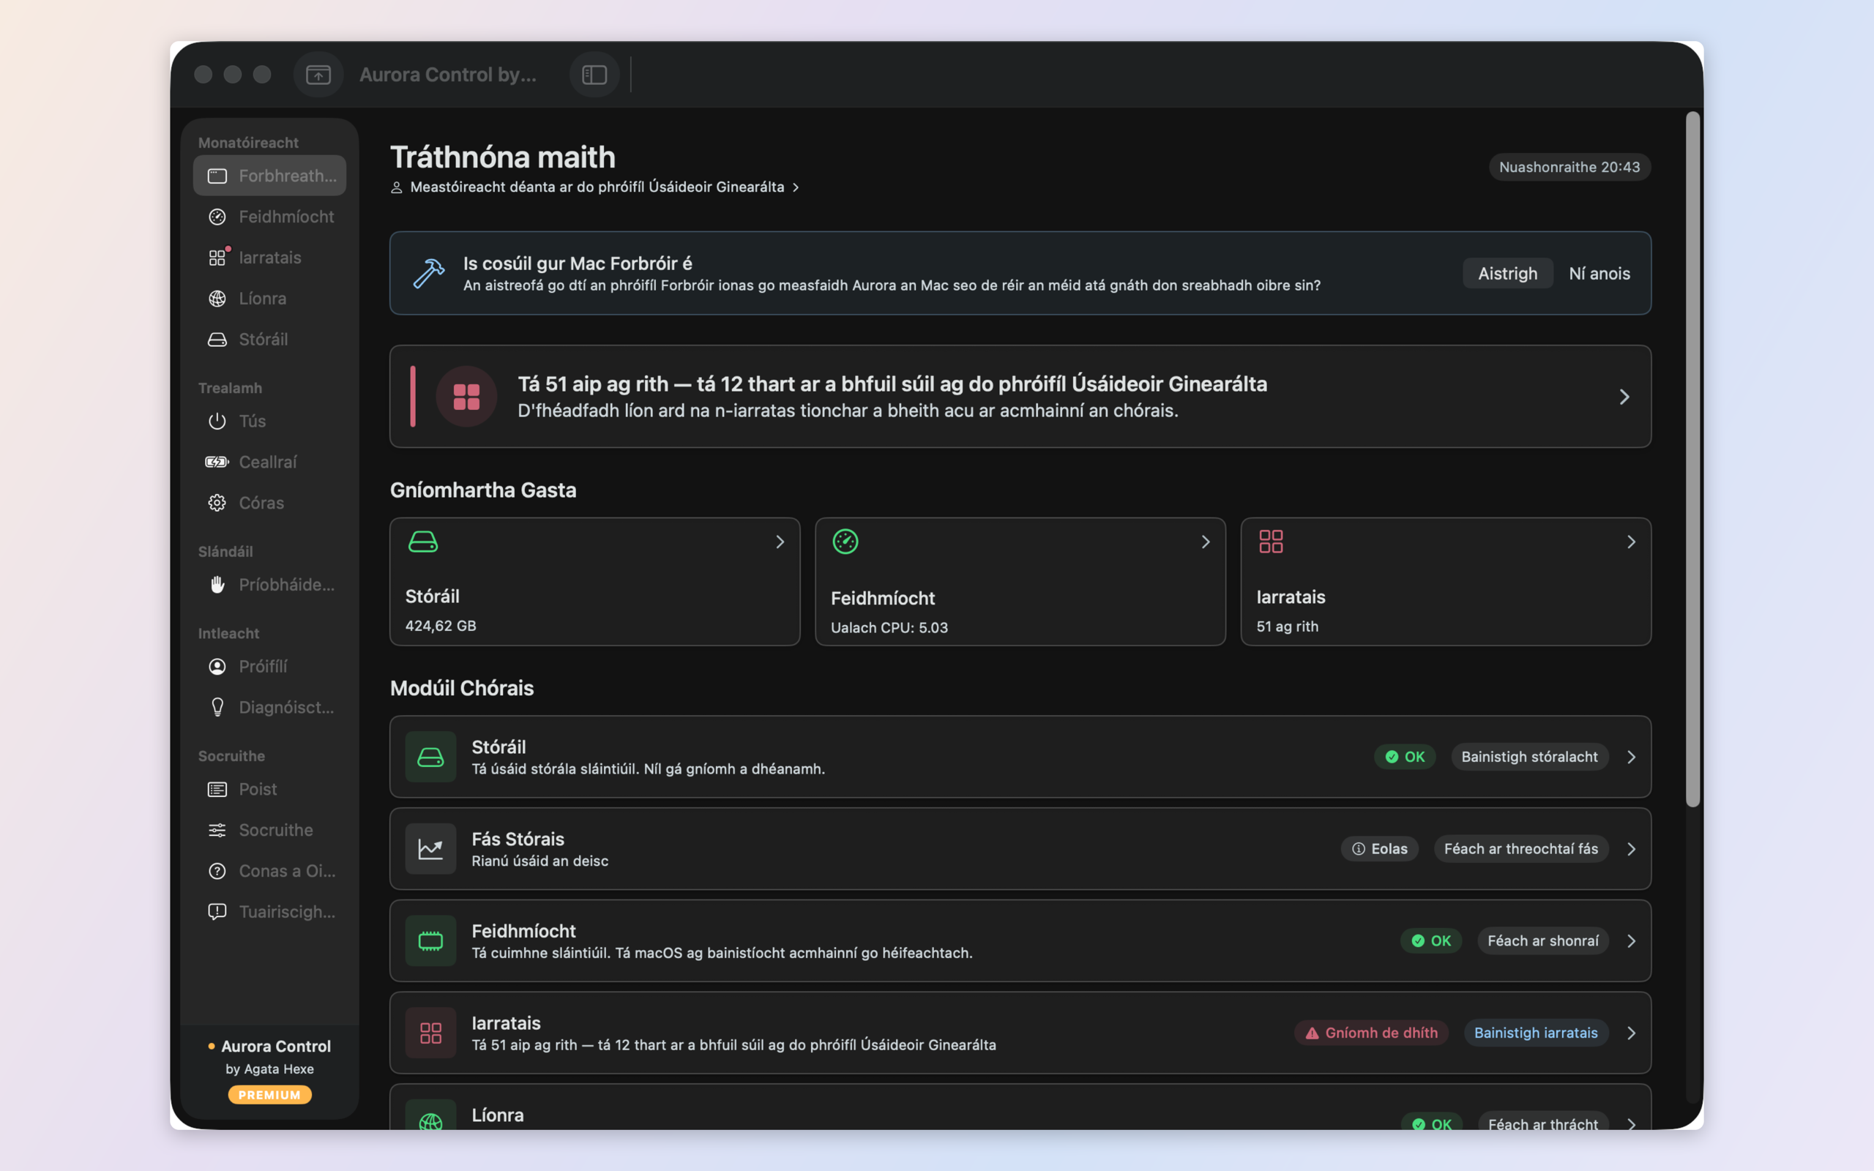Click the Tús power icon in sidebar
The width and height of the screenshot is (1874, 1171).
pyautogui.click(x=217, y=422)
